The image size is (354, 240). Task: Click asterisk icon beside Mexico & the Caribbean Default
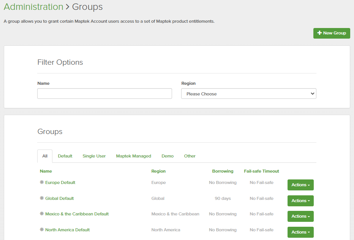point(42,214)
